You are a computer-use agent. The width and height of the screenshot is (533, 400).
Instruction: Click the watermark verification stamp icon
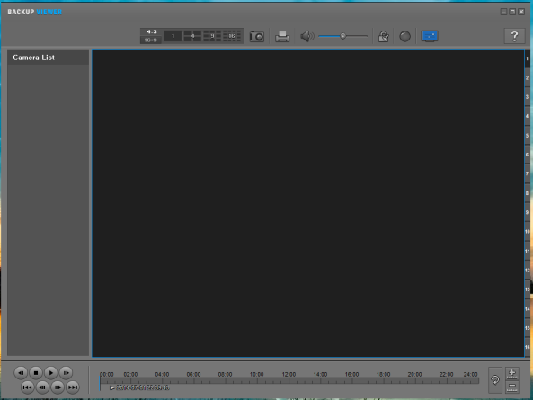click(x=384, y=36)
